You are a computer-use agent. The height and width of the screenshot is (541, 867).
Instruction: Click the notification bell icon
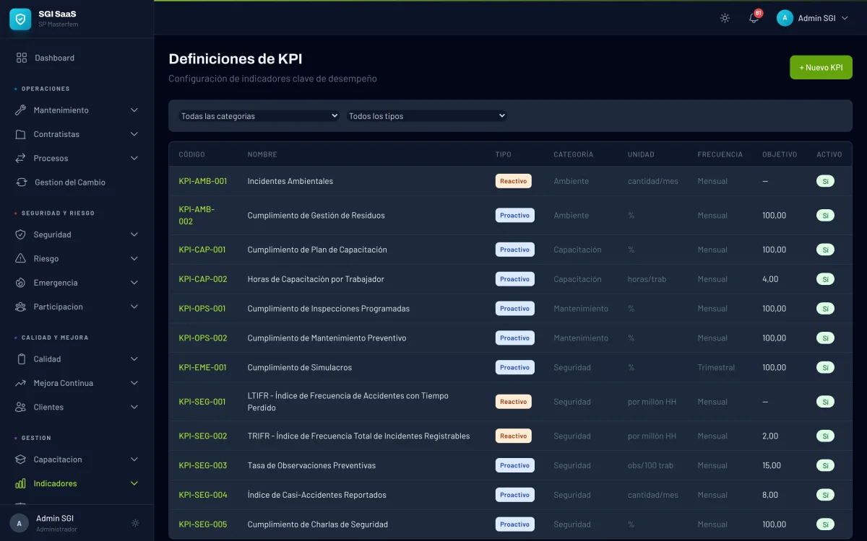click(x=753, y=18)
